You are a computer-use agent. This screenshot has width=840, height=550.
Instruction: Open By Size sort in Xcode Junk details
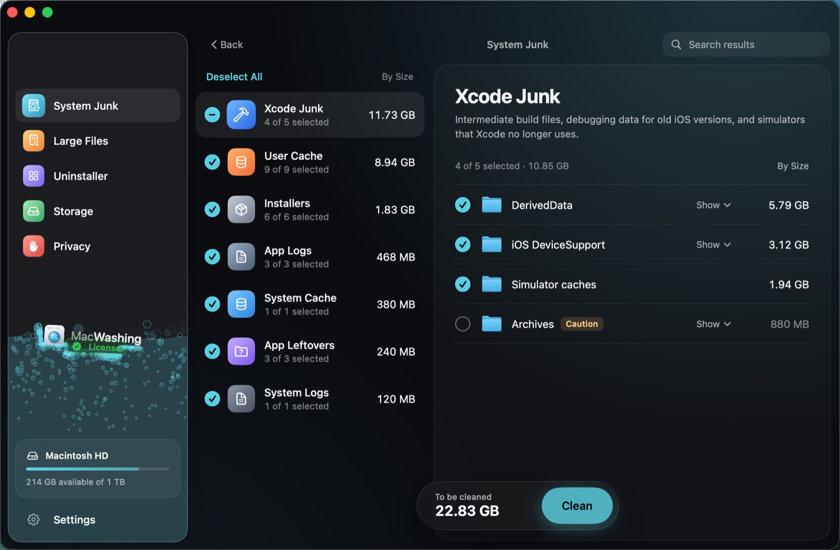[x=793, y=166]
